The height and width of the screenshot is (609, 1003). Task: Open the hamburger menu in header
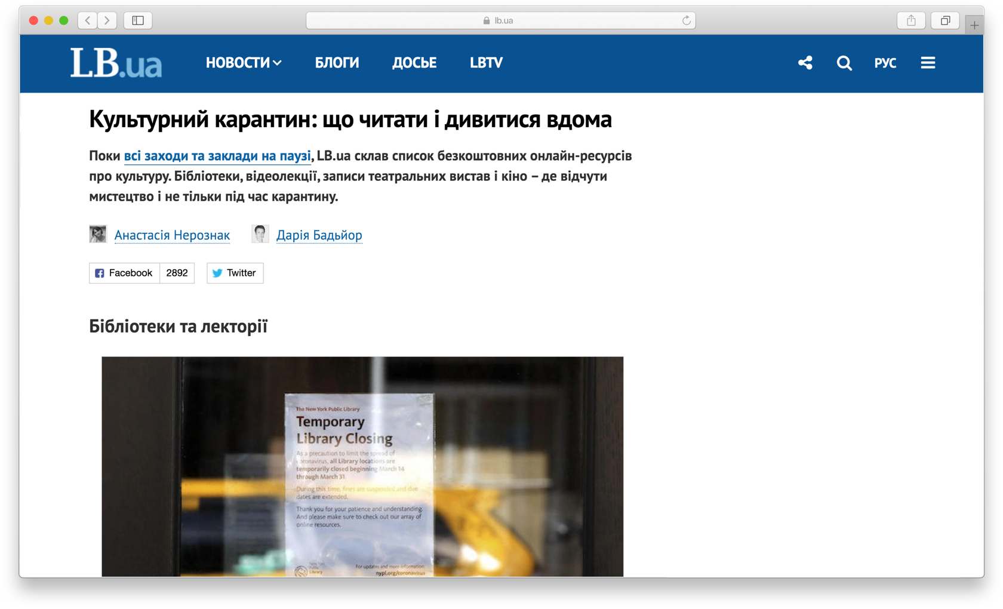[927, 63]
